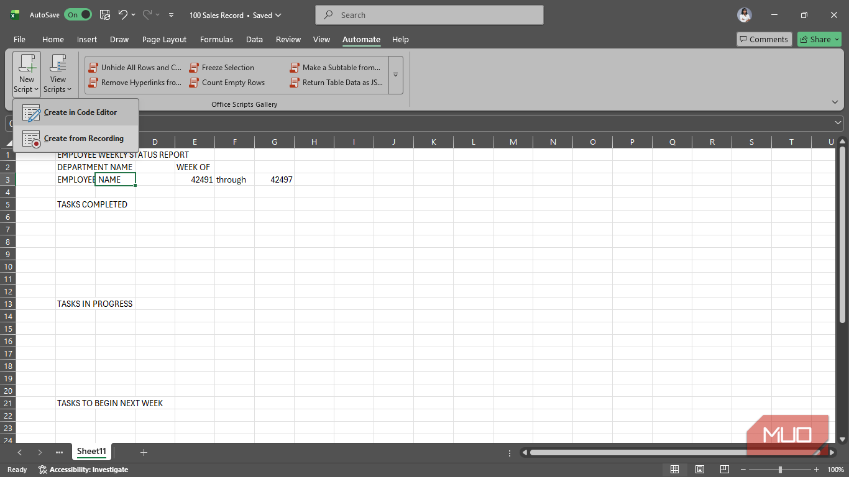Zoom in with the plus button
The height and width of the screenshot is (477, 849).
(816, 470)
